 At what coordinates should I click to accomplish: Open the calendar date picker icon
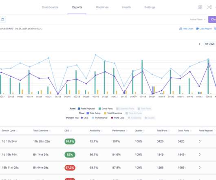(2, 20)
